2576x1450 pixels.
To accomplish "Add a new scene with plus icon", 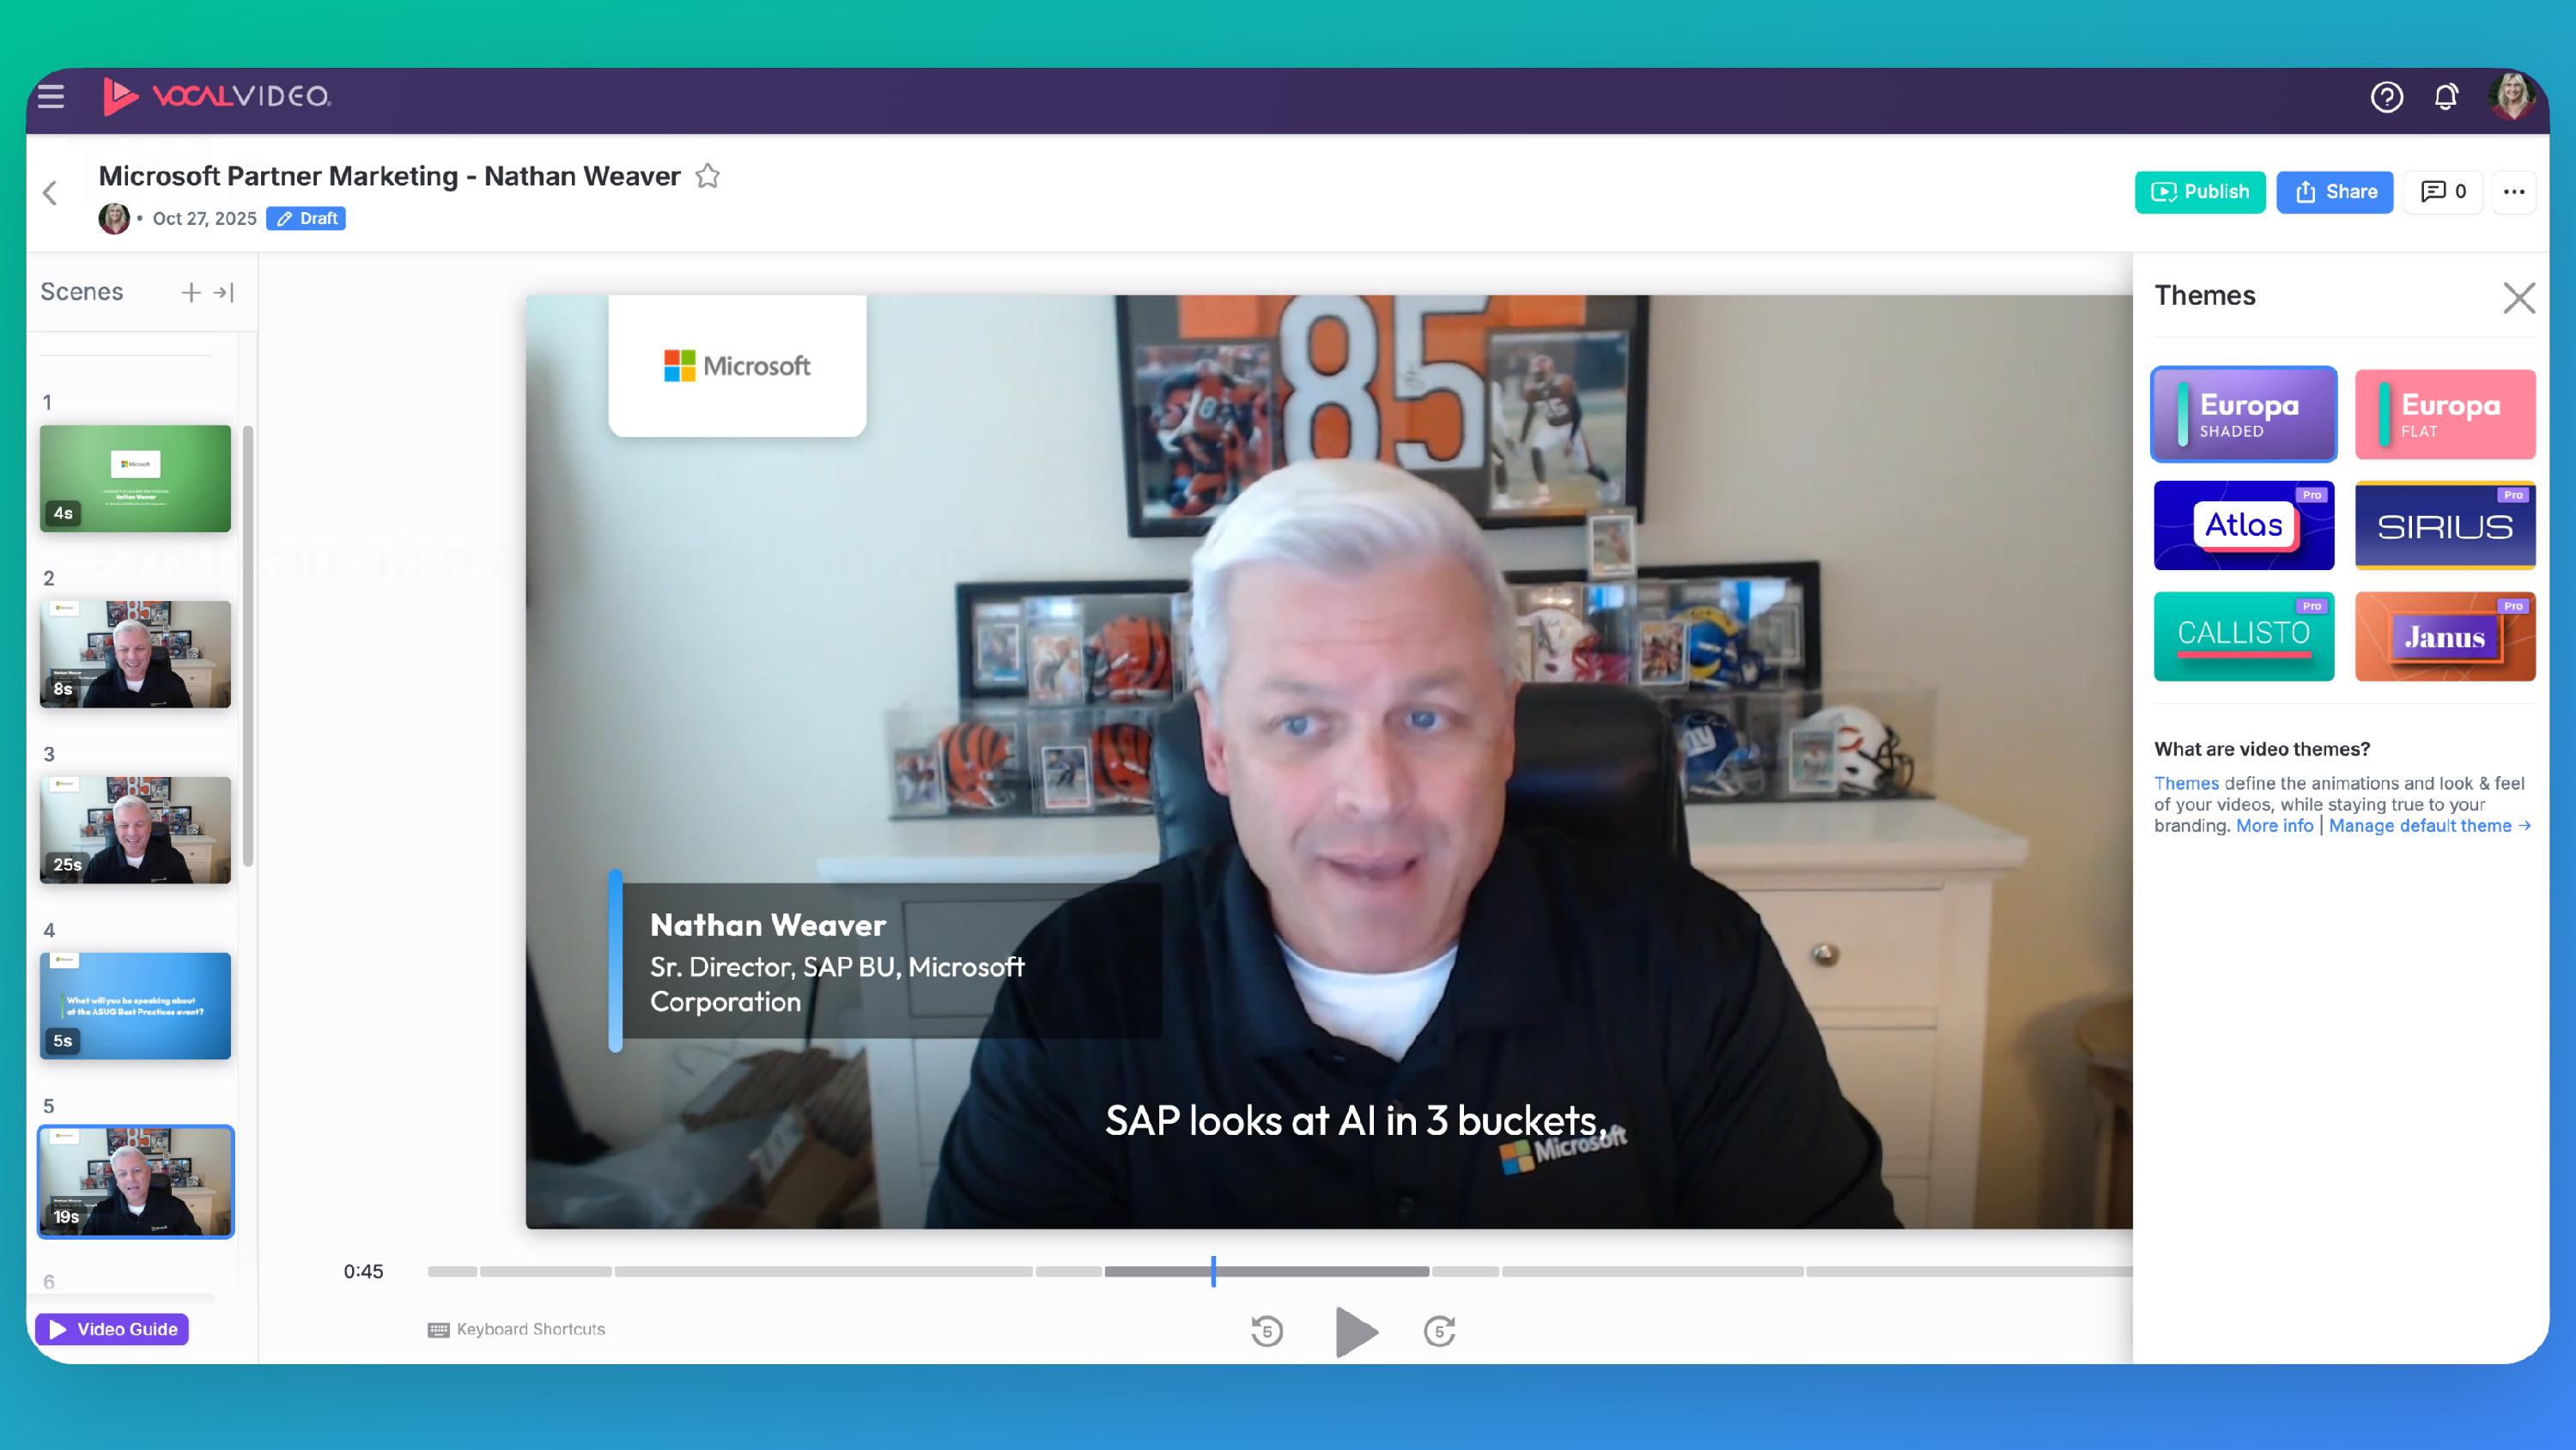I will pyautogui.click(x=190, y=292).
